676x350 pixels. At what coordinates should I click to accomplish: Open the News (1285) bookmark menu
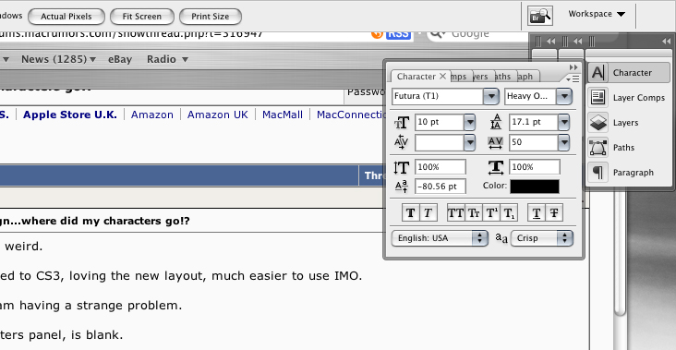[x=58, y=59]
